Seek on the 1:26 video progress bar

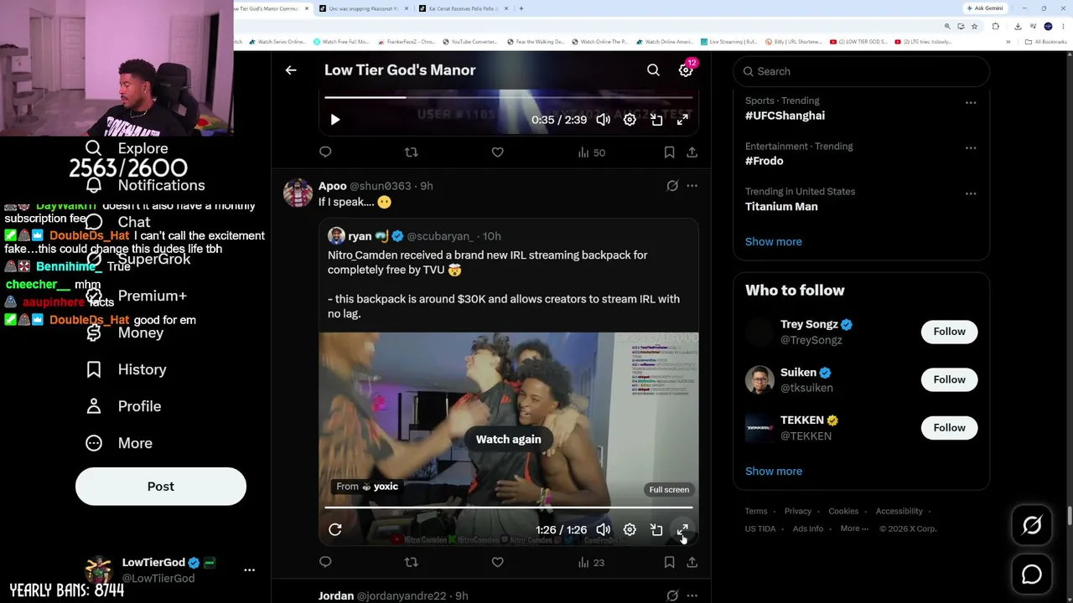(509, 508)
